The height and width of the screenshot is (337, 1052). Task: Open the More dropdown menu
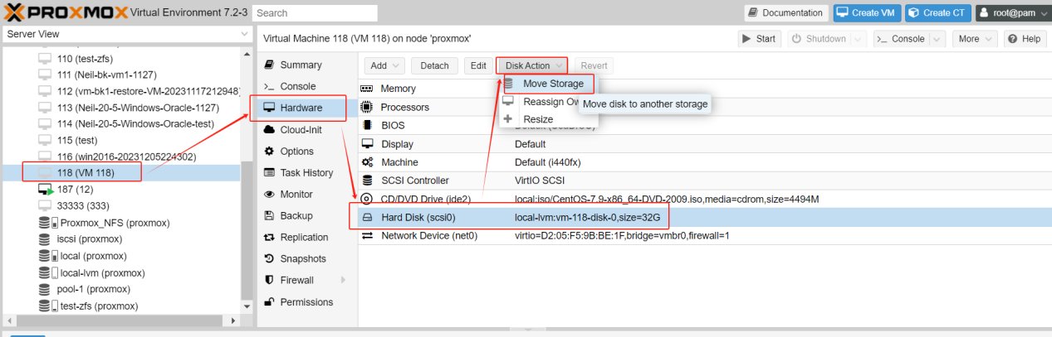pos(975,39)
